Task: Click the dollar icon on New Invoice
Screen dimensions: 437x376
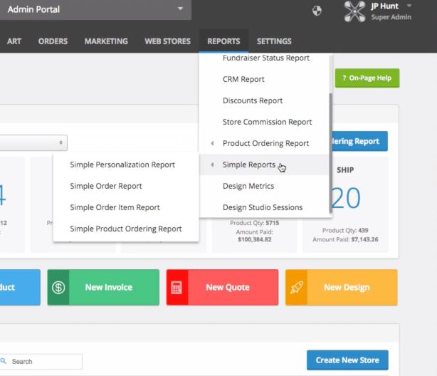Action: click(x=58, y=288)
